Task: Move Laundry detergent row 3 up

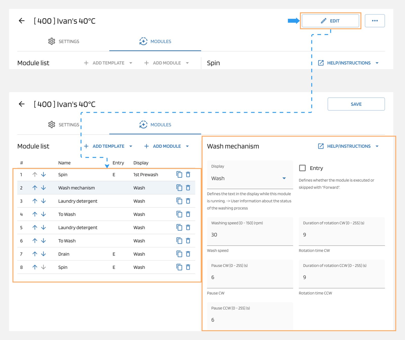Action: [x=35, y=201]
